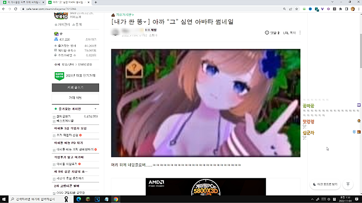Select the 전체글보기 board item
The width and height of the screenshot is (362, 203).
[x=63, y=116]
